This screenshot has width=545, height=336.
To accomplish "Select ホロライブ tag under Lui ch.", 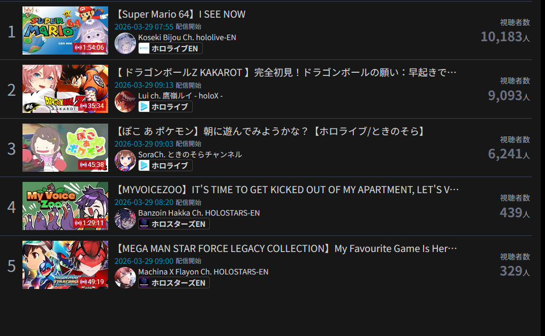I will point(165,106).
